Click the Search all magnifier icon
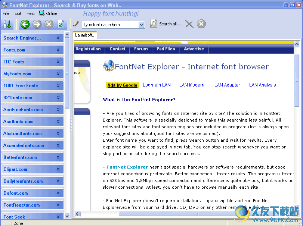The image size is (303, 226). tap(154, 23)
